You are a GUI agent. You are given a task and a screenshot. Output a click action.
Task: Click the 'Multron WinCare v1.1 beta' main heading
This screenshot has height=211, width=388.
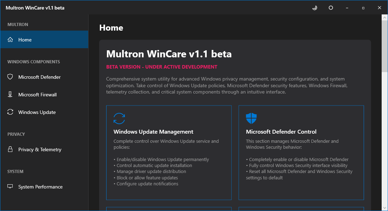click(169, 54)
